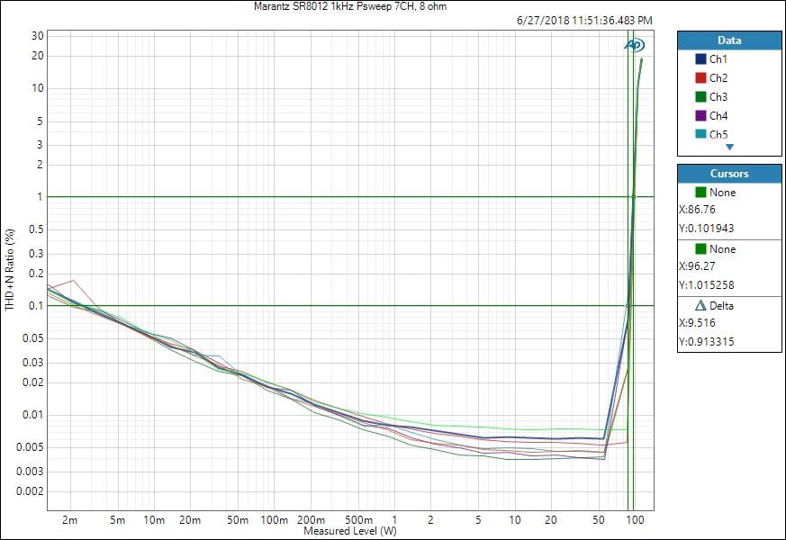Click the Delta triangle icon in Cursors
Screen dimensions: 786x540
tap(701, 306)
